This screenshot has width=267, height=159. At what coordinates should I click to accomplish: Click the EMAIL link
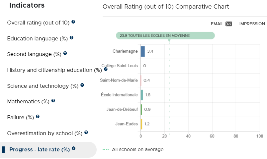pyautogui.click(x=222, y=24)
